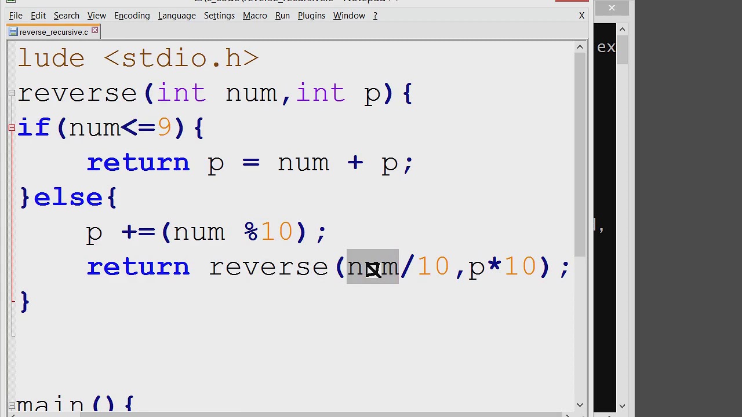
Task: Collapse the if(num<=9) fold marker
Action: [12, 127]
